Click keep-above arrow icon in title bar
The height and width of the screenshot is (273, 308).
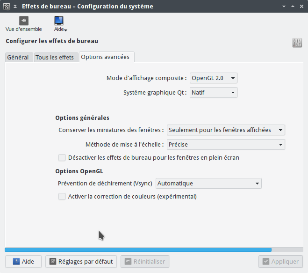pyautogui.click(x=15, y=6)
